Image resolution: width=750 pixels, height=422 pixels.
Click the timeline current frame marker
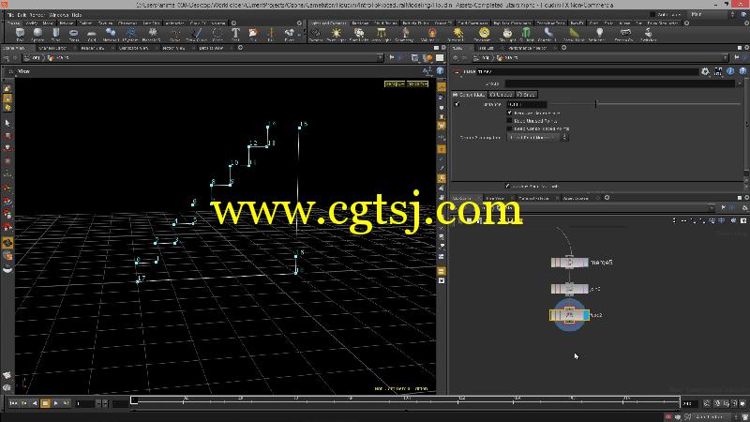134,400
